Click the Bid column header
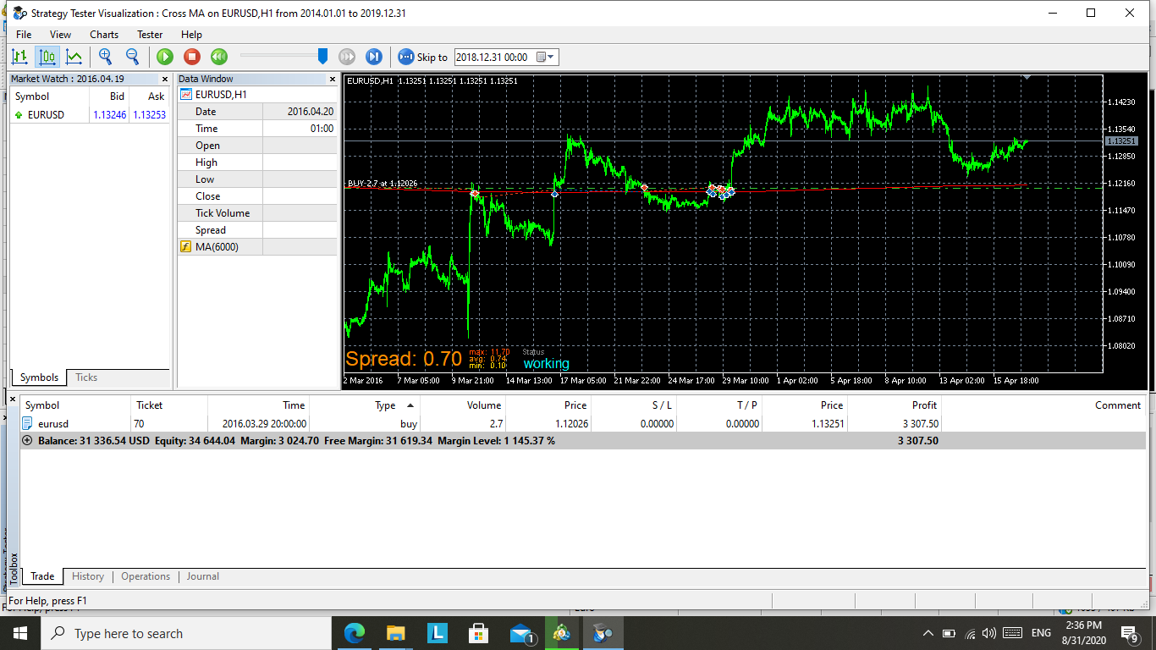Image resolution: width=1156 pixels, height=650 pixels. pos(109,96)
